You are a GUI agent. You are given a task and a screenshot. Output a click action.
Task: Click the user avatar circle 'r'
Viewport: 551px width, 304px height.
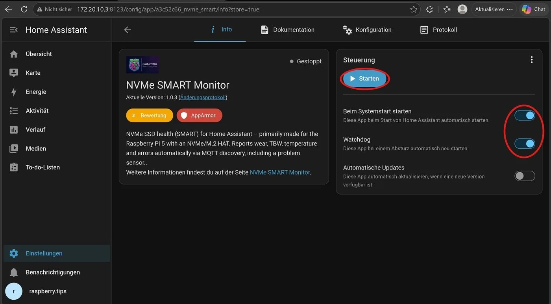tap(14, 291)
